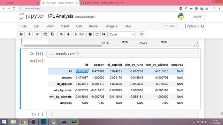Open the View menu
This screenshot has width=223, height=125.
pos(50,26)
